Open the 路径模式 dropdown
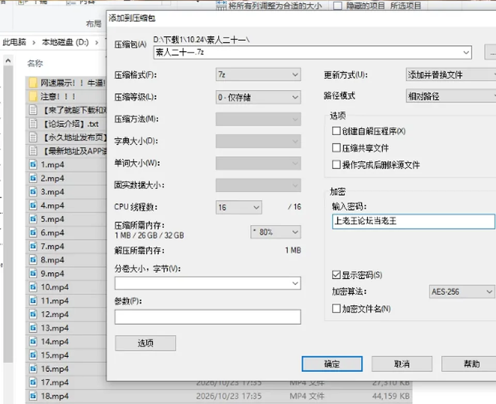 (x=451, y=96)
